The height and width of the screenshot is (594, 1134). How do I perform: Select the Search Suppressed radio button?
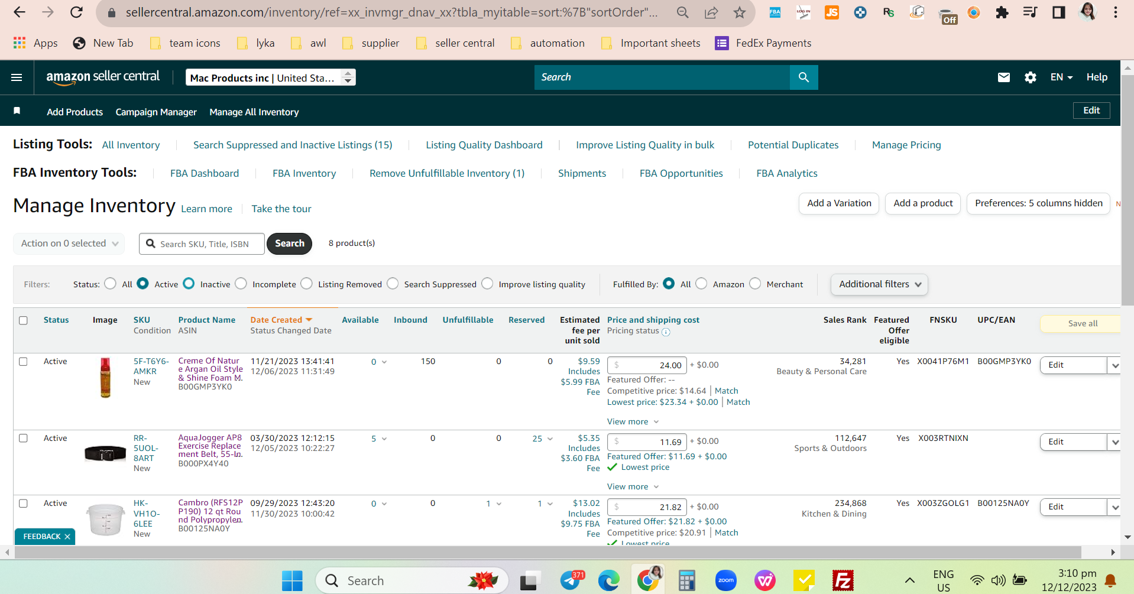(393, 284)
